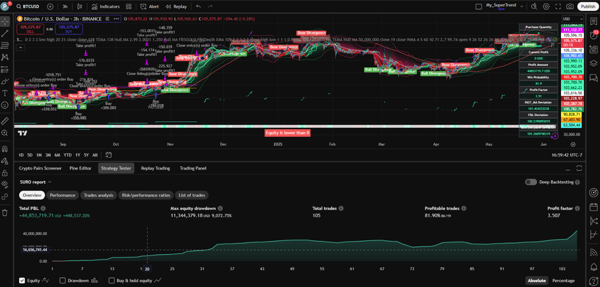Select the trend line drawing tool
The height and width of the screenshot is (287, 600).
pyautogui.click(x=5, y=33)
